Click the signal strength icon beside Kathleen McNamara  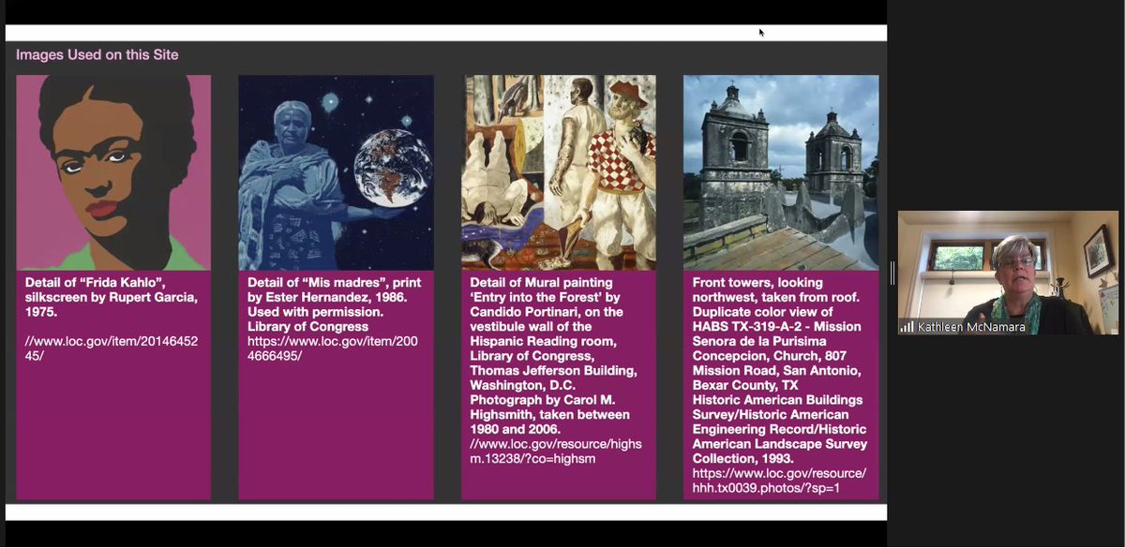coord(907,327)
